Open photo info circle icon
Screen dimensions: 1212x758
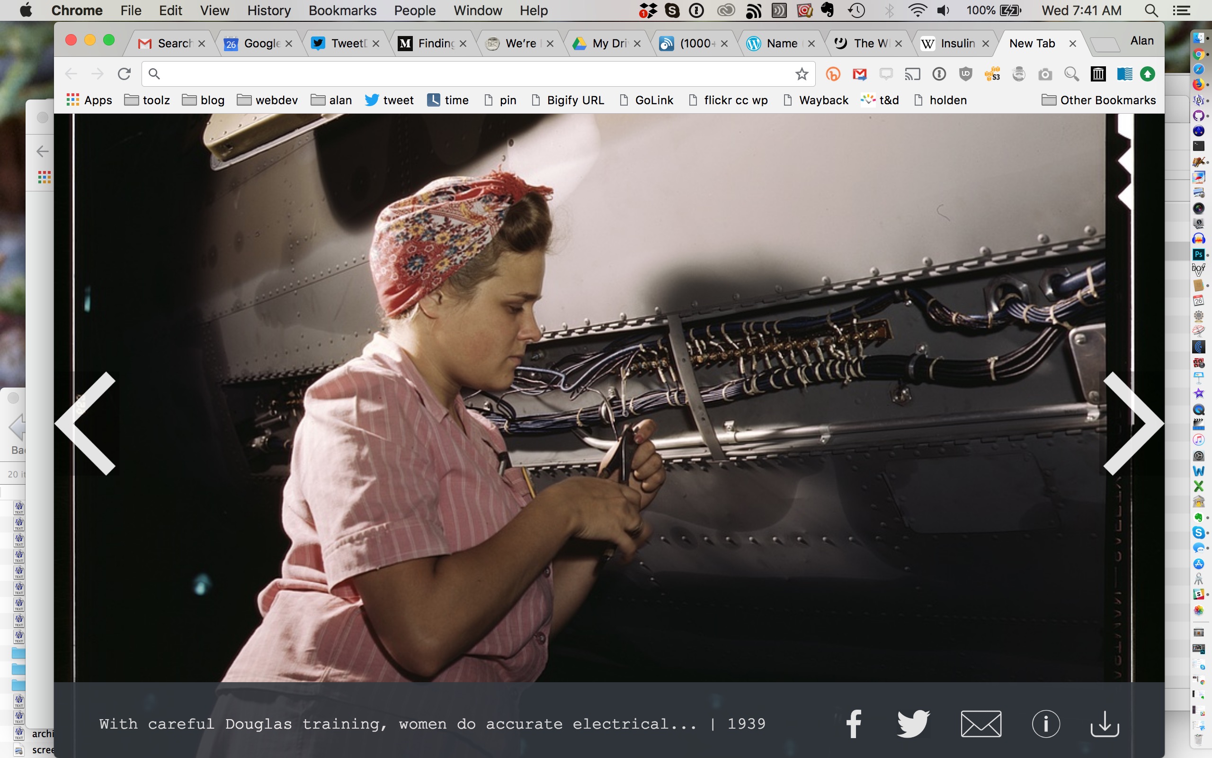coord(1046,723)
